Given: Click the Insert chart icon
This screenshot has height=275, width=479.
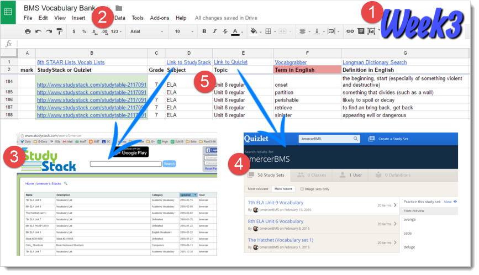Looking at the screenshot, I should (x=371, y=31).
